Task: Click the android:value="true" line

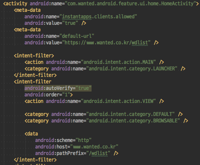Action: click(x=55, y=23)
